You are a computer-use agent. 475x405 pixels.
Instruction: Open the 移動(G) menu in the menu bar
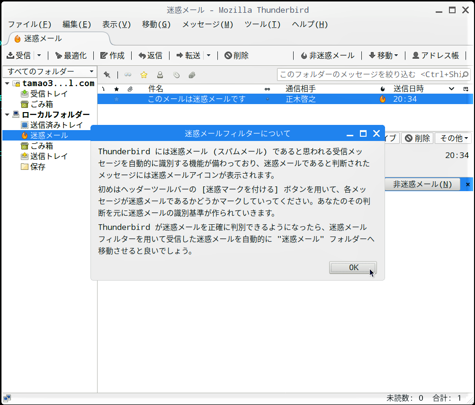[156, 24]
